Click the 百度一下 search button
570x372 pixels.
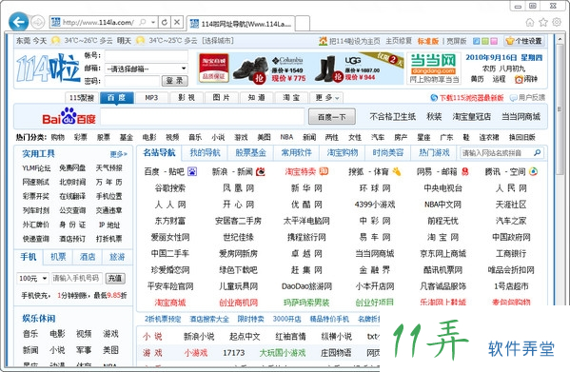(x=331, y=117)
